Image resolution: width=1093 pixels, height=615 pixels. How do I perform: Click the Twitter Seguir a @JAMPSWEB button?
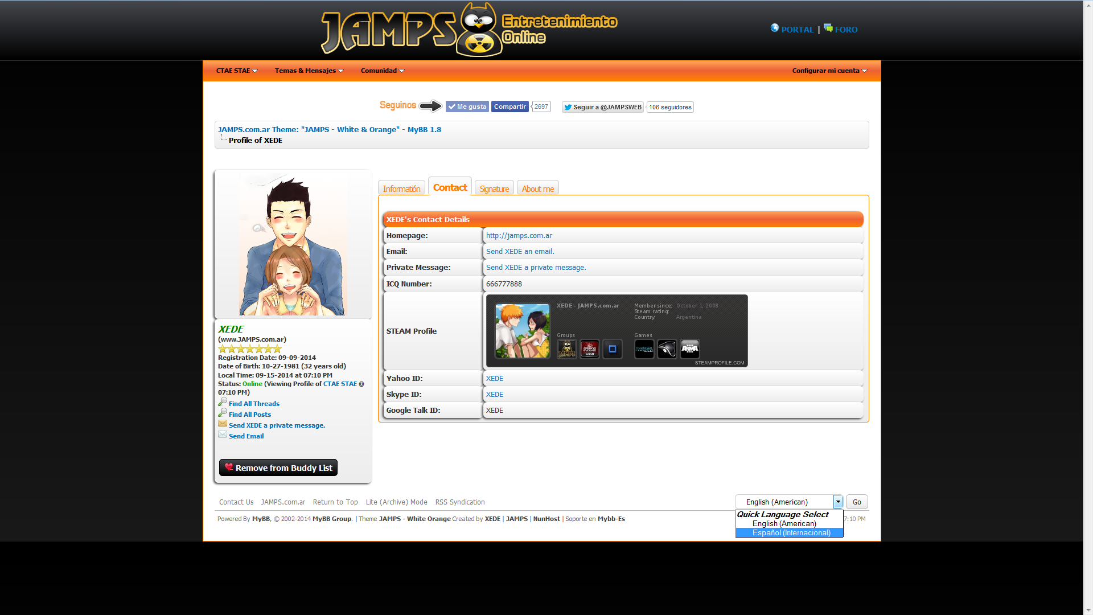602,107
